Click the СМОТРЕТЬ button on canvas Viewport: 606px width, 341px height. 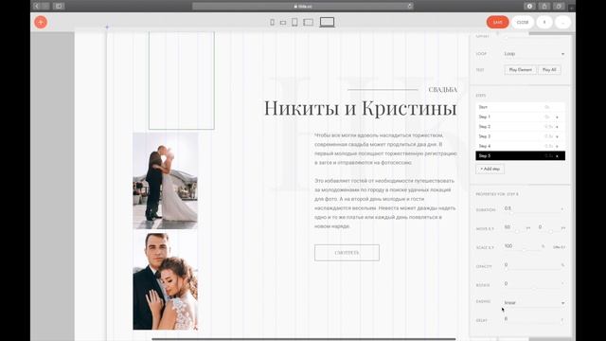coord(347,253)
